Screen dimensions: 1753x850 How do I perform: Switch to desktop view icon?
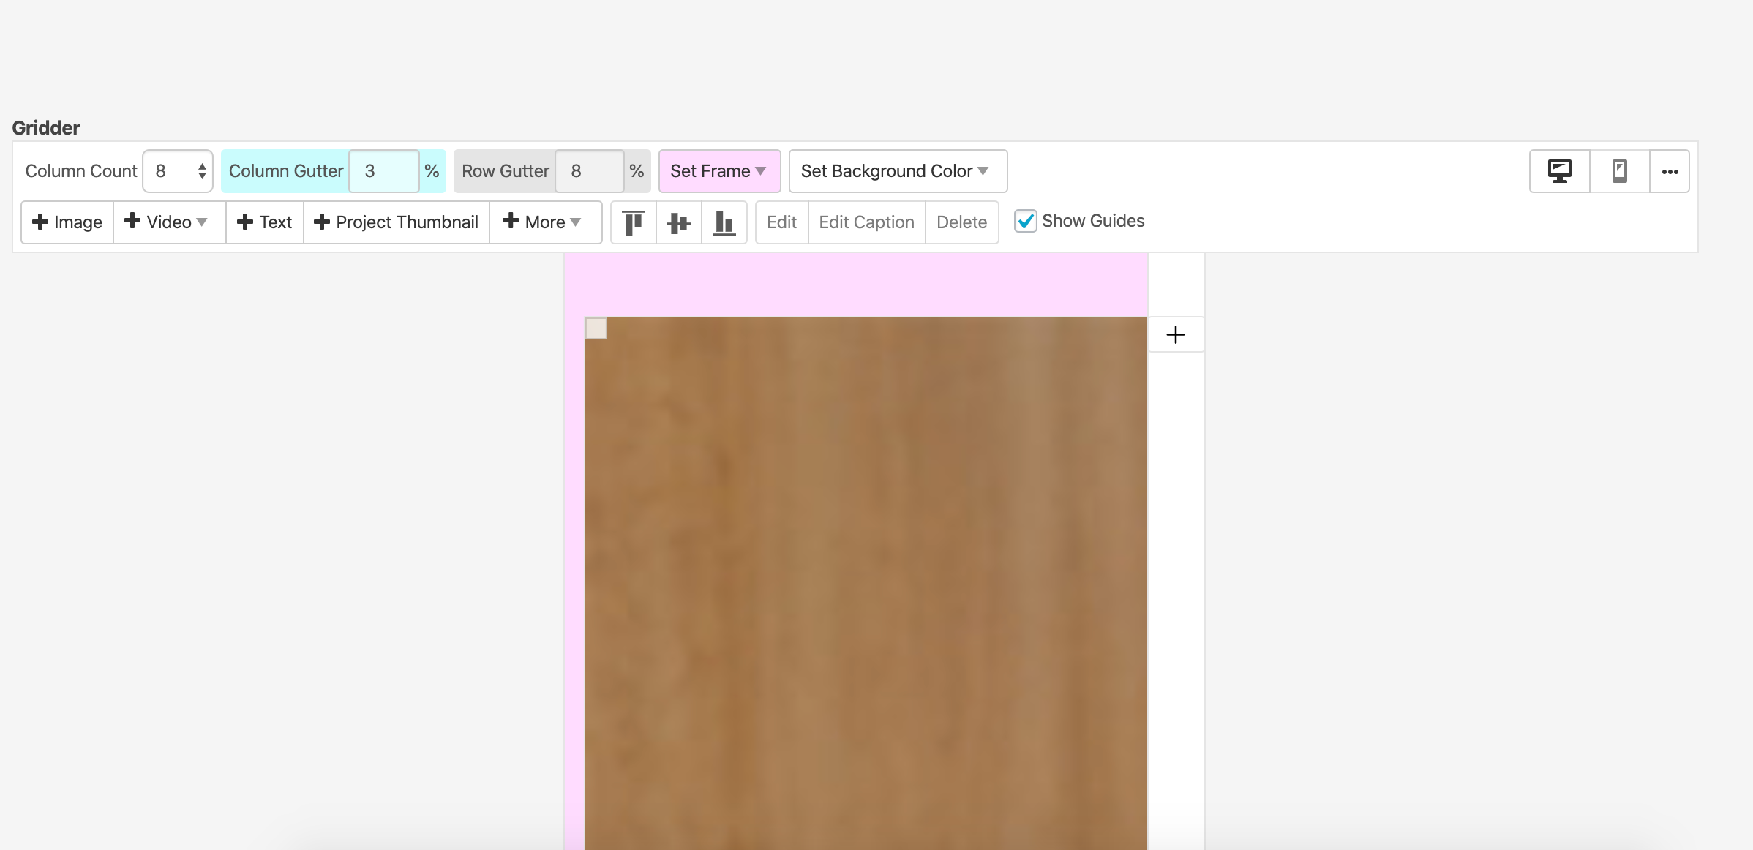coord(1559,171)
